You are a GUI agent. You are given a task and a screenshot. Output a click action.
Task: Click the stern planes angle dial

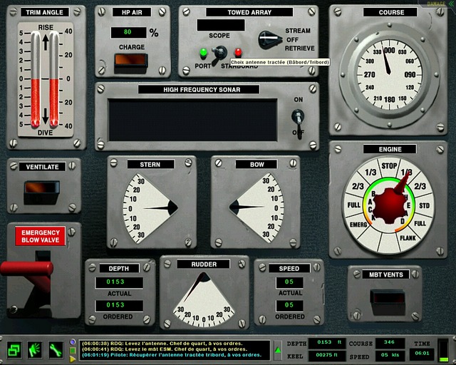150,208
